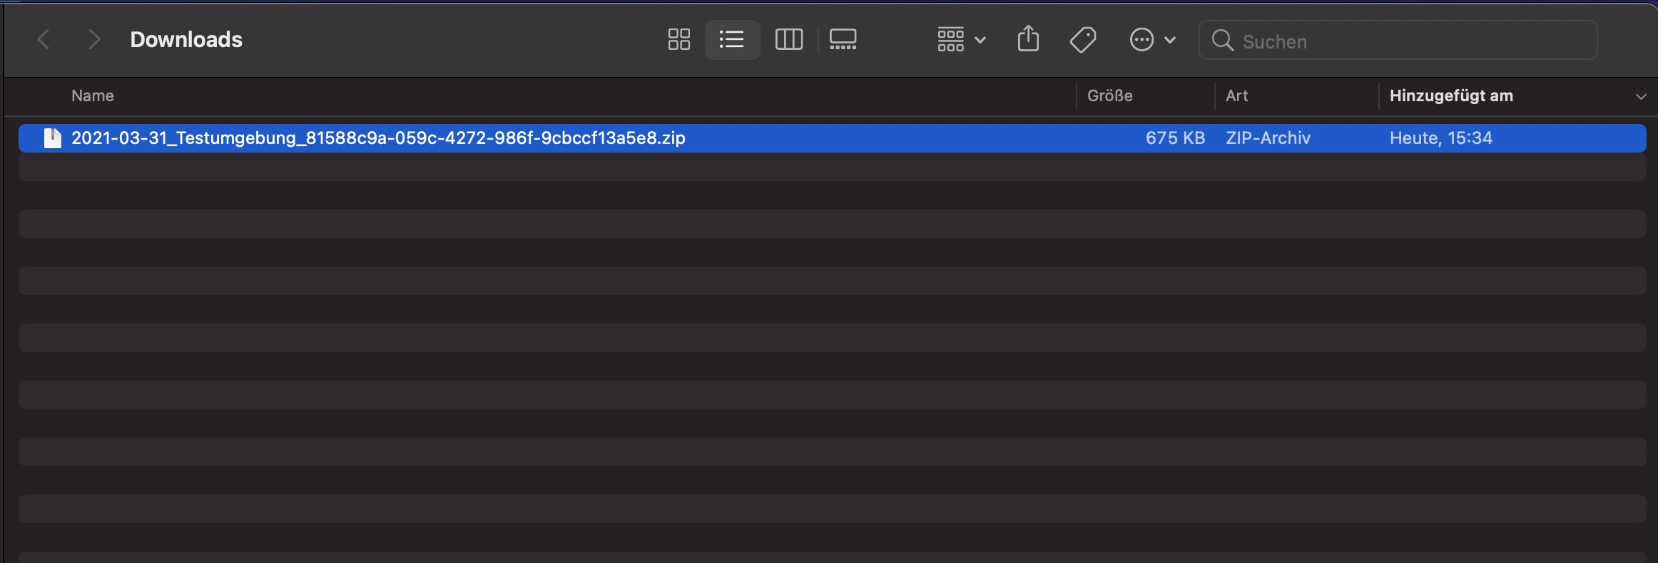Toggle sort direction chevron in header
1658x563 pixels.
[1640, 96]
